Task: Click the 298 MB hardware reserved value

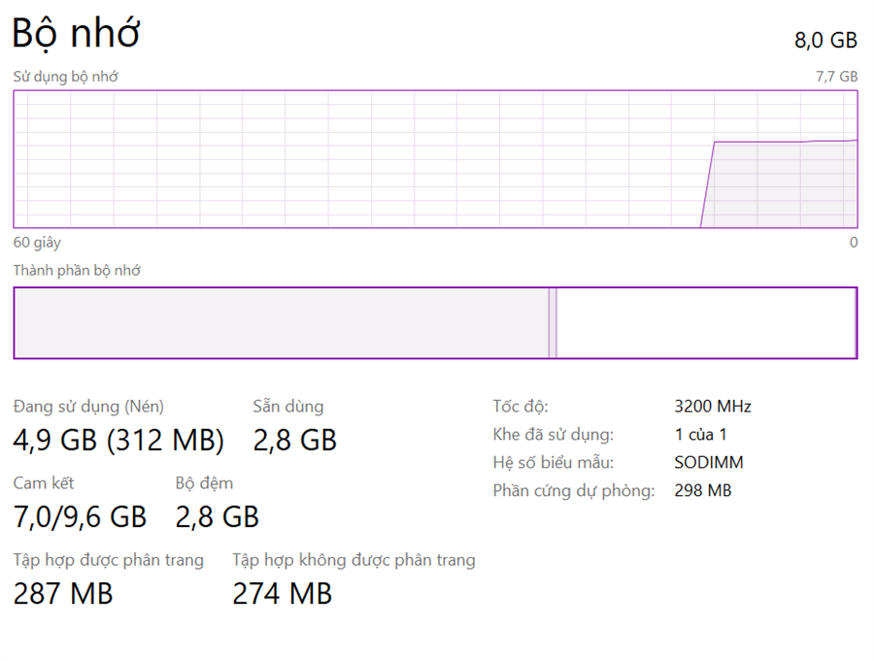Action: [703, 491]
